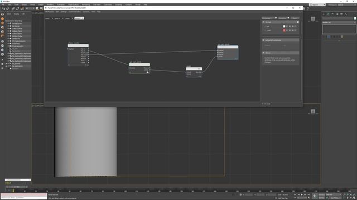The image size is (357, 200).
Task: Switch to the Modify command panel tab
Action: click(328, 14)
